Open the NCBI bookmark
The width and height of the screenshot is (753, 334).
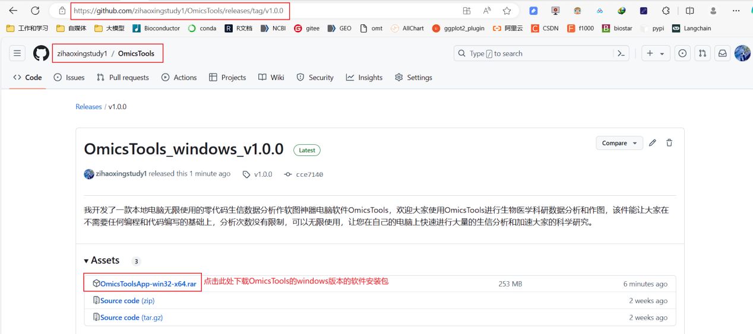(273, 28)
